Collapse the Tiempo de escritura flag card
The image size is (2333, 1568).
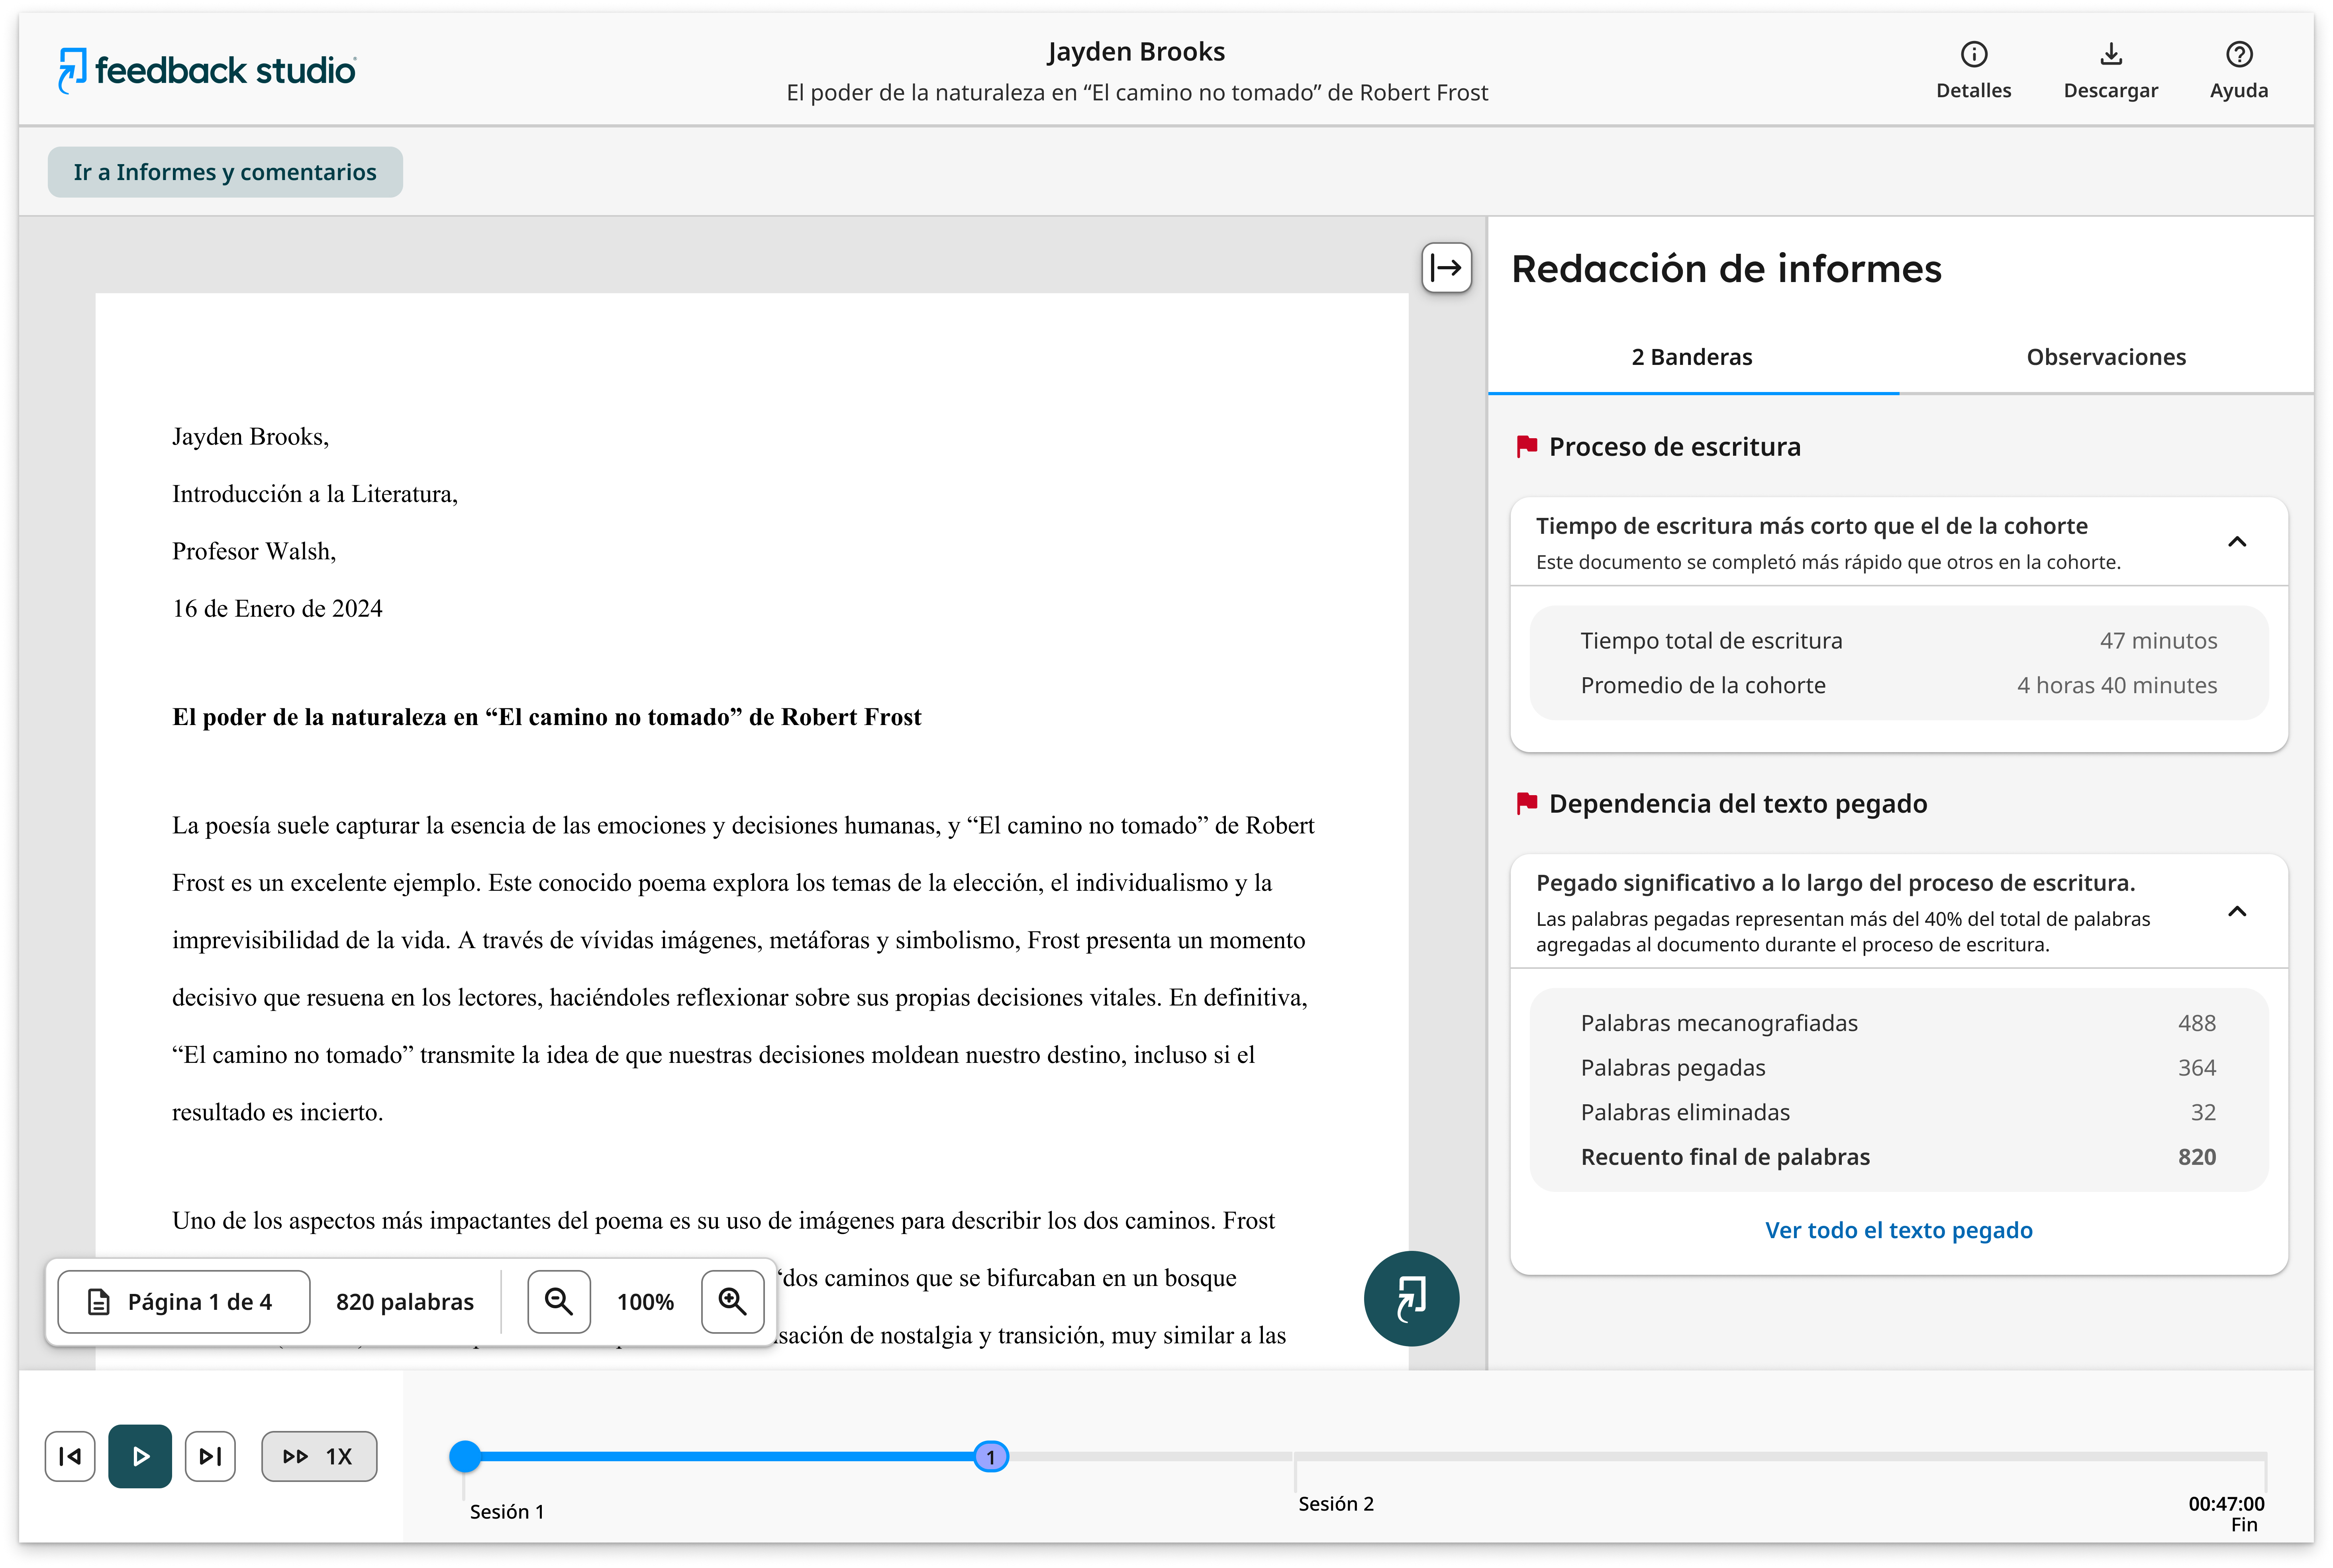(x=2238, y=541)
